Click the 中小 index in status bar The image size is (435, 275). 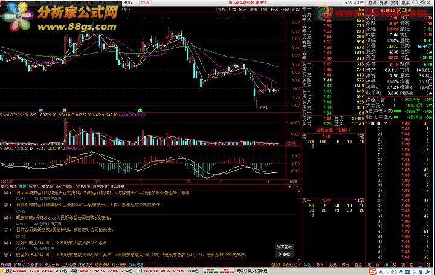click(x=139, y=271)
